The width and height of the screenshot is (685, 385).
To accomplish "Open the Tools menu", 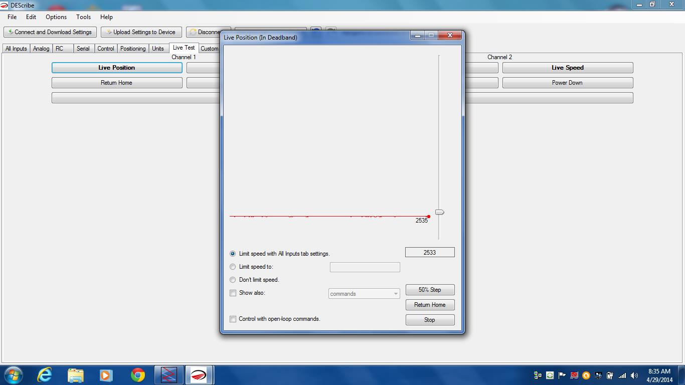I will tap(83, 17).
